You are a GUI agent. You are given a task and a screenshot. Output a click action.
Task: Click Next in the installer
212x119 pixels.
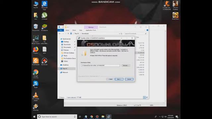click(119, 79)
